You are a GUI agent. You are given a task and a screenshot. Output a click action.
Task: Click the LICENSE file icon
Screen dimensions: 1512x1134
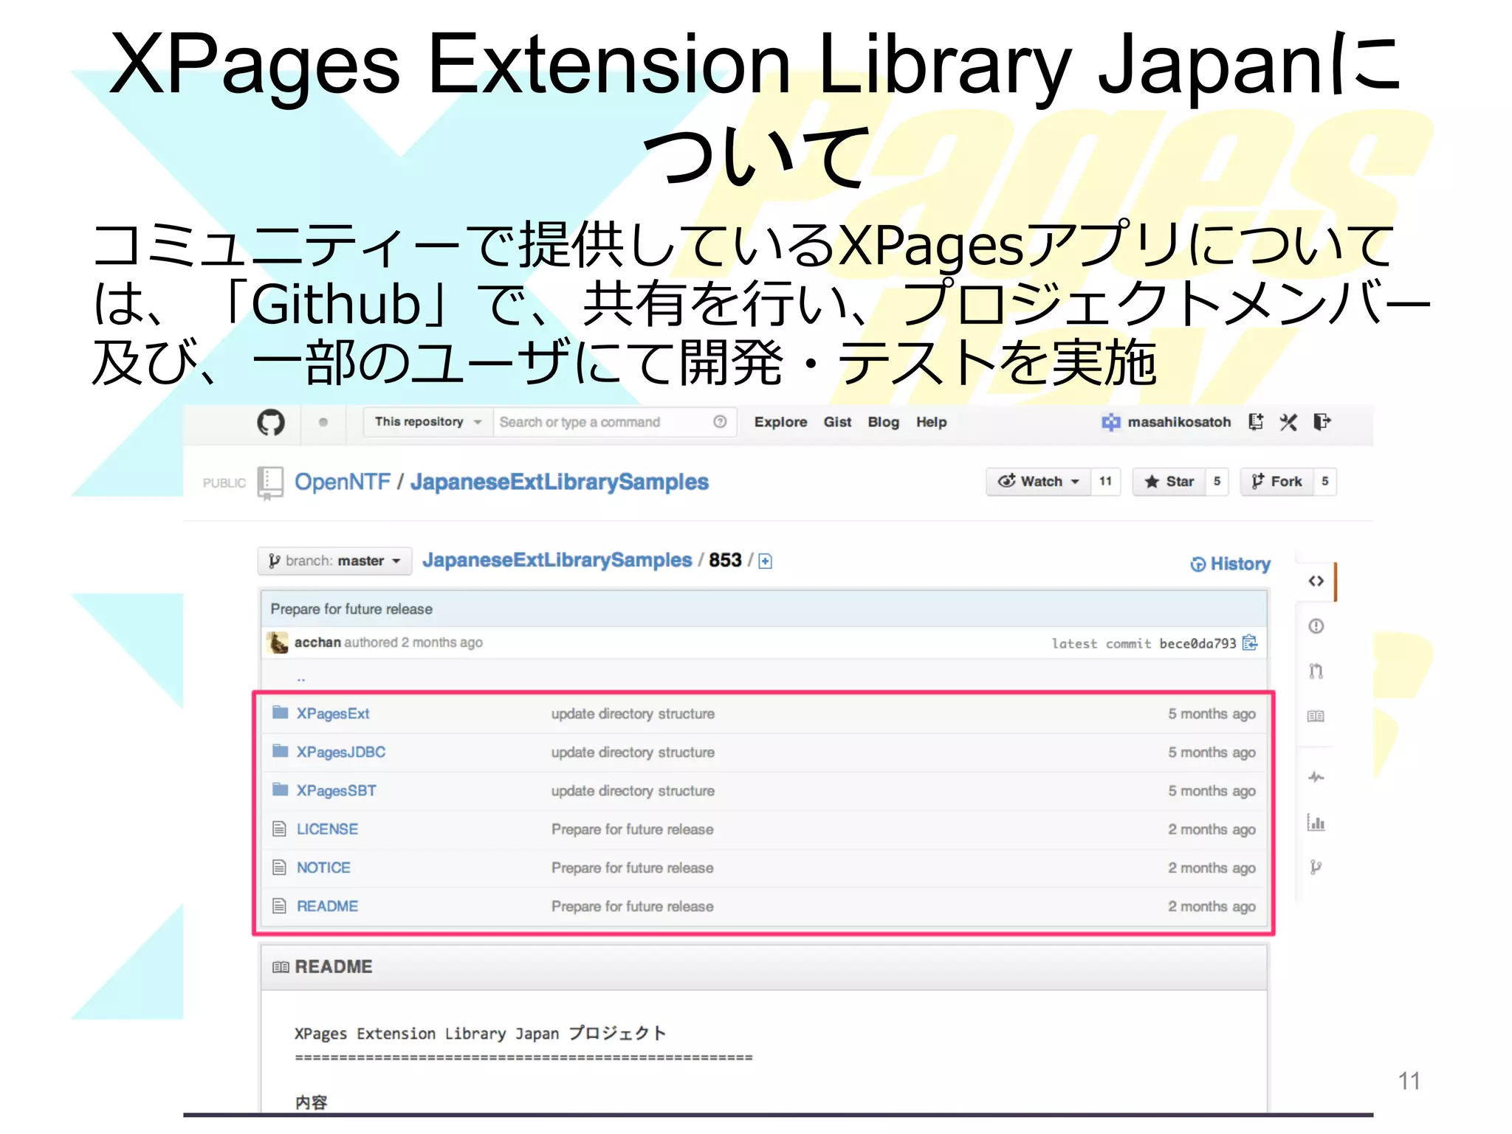click(279, 829)
